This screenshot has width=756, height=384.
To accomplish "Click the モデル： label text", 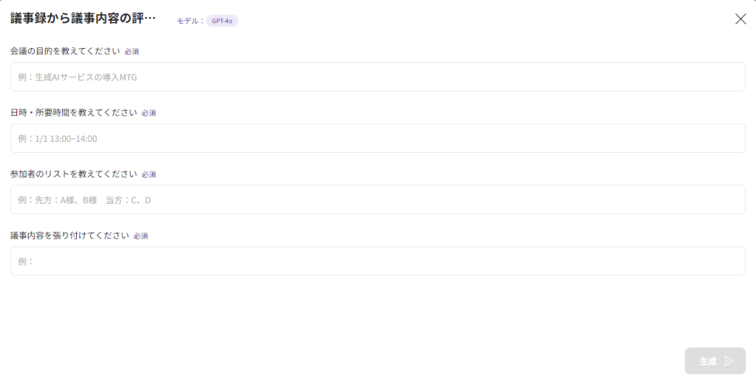I will [190, 21].
